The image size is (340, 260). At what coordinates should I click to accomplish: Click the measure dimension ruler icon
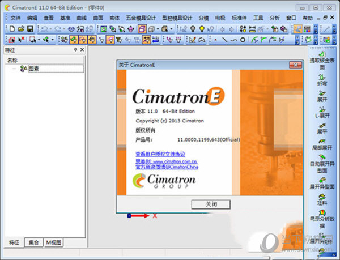tap(252, 29)
